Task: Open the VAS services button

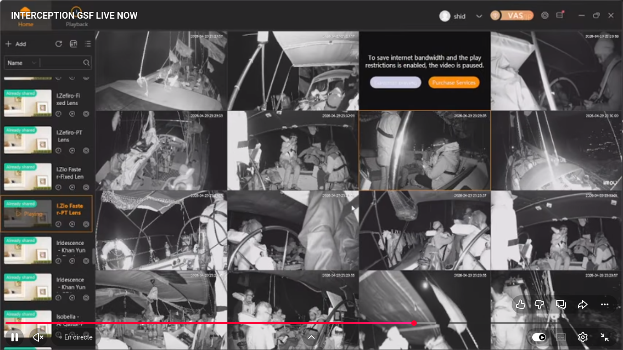Action: pos(512,15)
